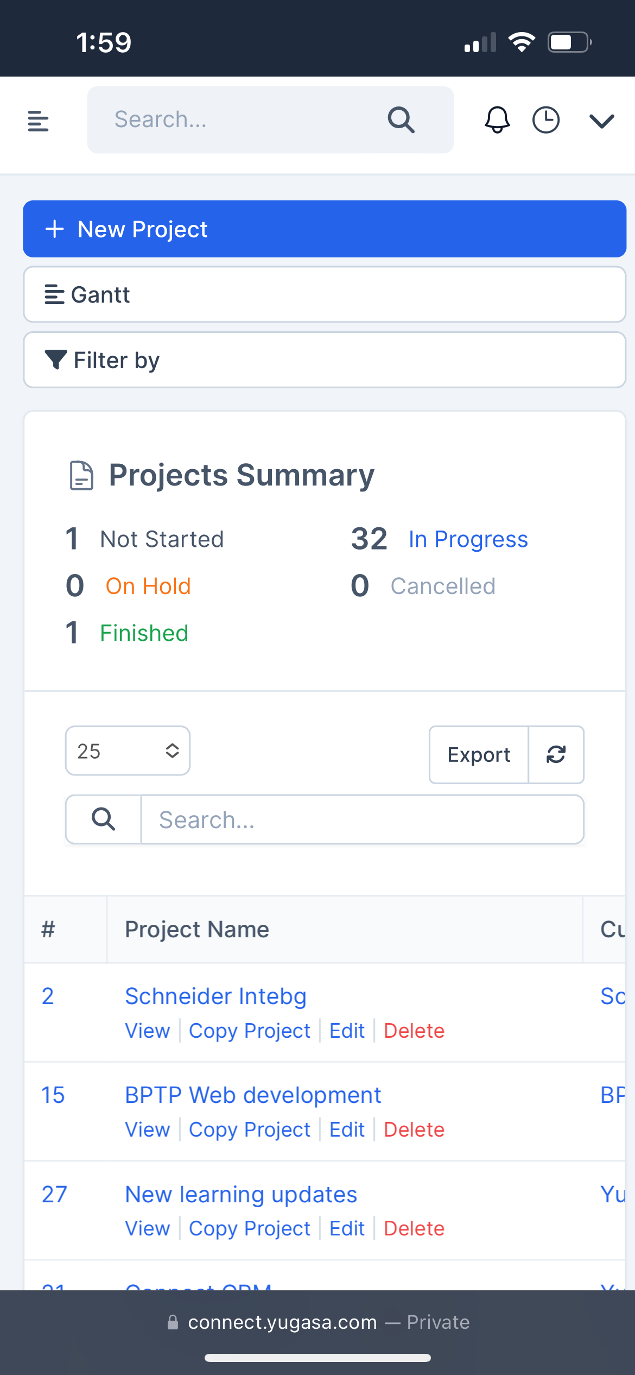Create a New Project
This screenshot has height=1375, width=635.
click(325, 229)
